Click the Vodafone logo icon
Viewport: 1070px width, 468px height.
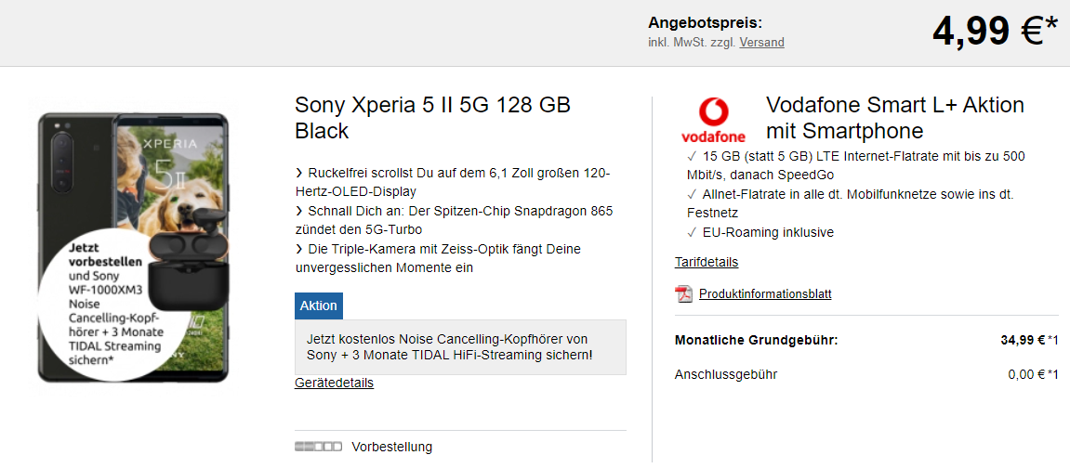[713, 120]
